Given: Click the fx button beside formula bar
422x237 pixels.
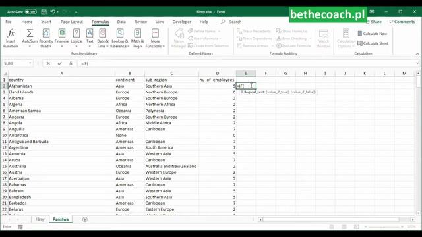Looking at the screenshot, I should click(71, 63).
